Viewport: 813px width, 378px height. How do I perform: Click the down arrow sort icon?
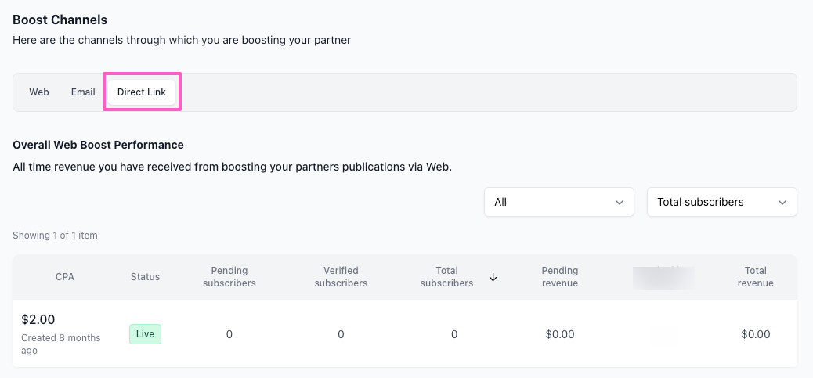pos(493,277)
